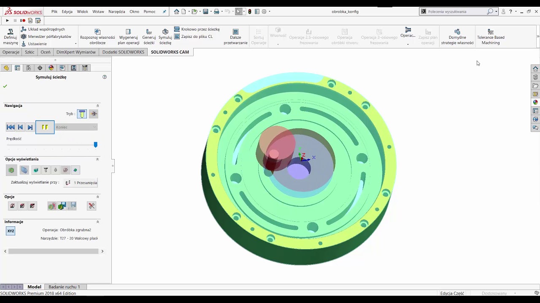
Task: Toggle tool display in Opcje wyświetlania
Action: [x=46, y=170]
